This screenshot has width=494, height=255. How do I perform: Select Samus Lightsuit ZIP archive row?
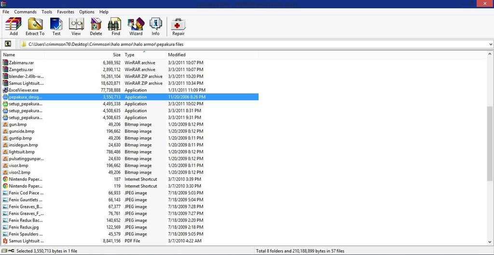coord(130,83)
